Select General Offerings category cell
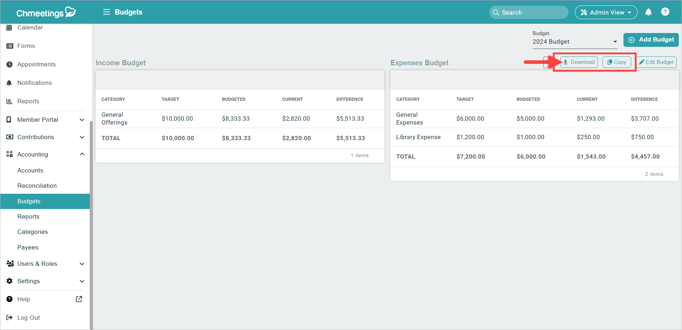The image size is (682, 330). point(114,119)
